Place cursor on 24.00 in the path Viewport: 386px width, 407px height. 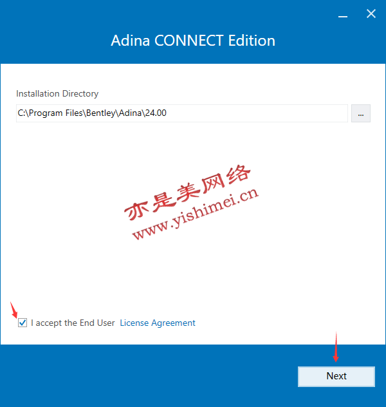click(156, 113)
